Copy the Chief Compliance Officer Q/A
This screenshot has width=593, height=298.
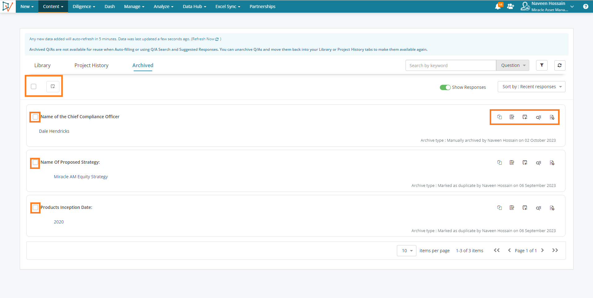[x=499, y=117]
